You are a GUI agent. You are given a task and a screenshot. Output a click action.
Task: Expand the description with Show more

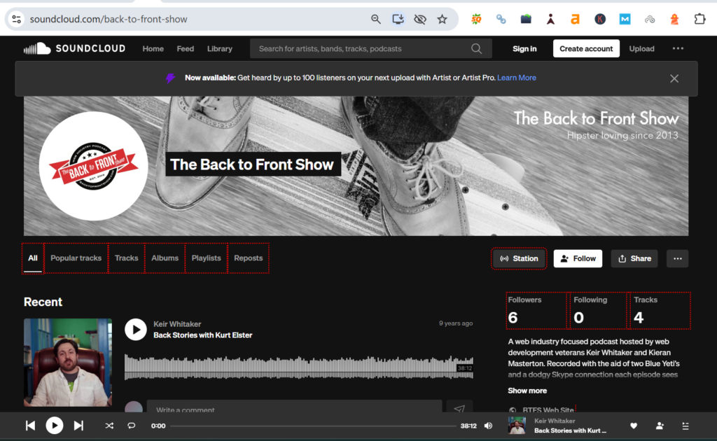pyautogui.click(x=527, y=391)
